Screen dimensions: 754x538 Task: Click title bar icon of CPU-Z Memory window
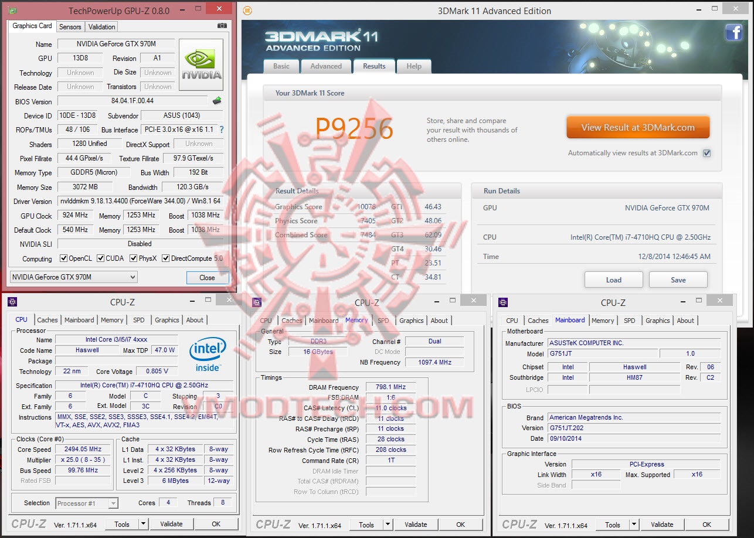click(x=256, y=302)
